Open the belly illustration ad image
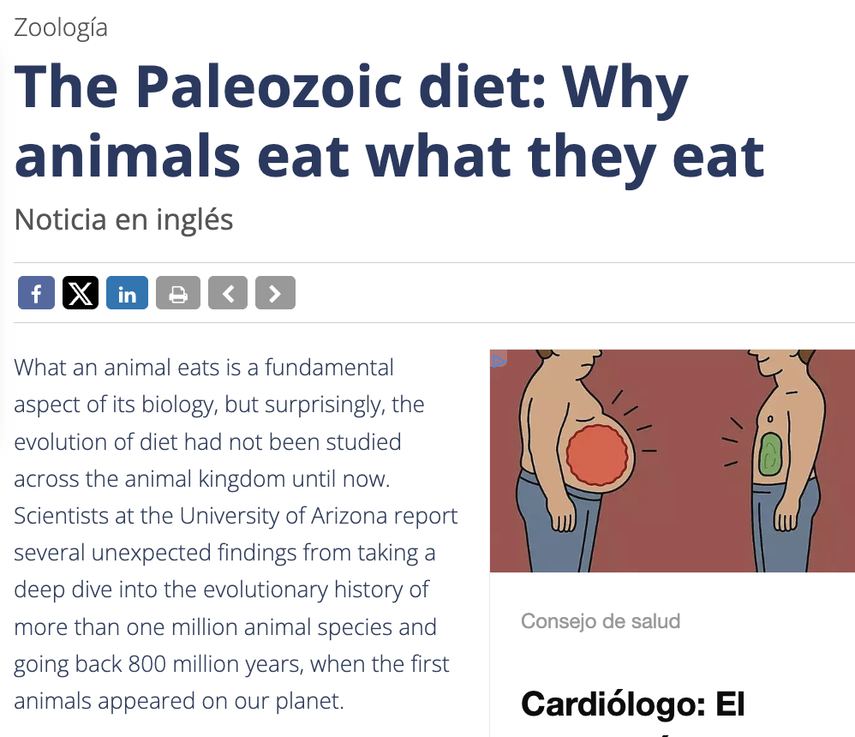 pos(673,461)
